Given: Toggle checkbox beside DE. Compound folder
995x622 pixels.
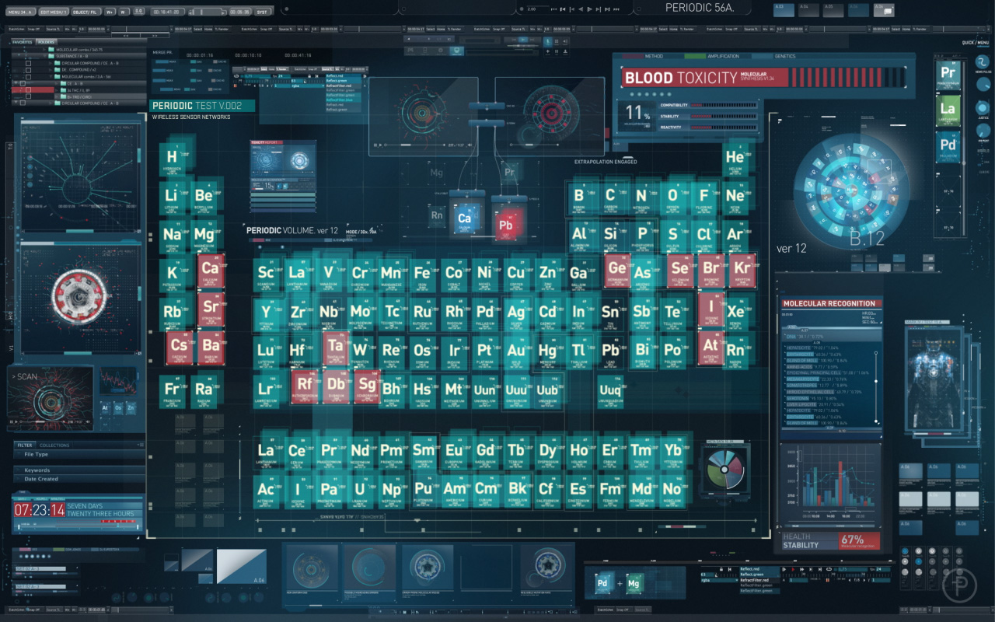Looking at the screenshot, I should point(28,70).
